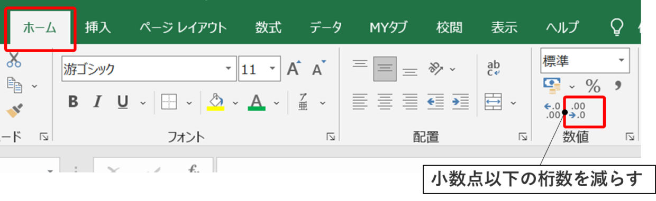
Task: Open the 游ゴシック font name dropdown
Action: [228, 69]
